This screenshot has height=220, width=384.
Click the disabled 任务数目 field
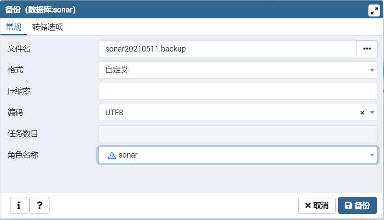point(238,134)
